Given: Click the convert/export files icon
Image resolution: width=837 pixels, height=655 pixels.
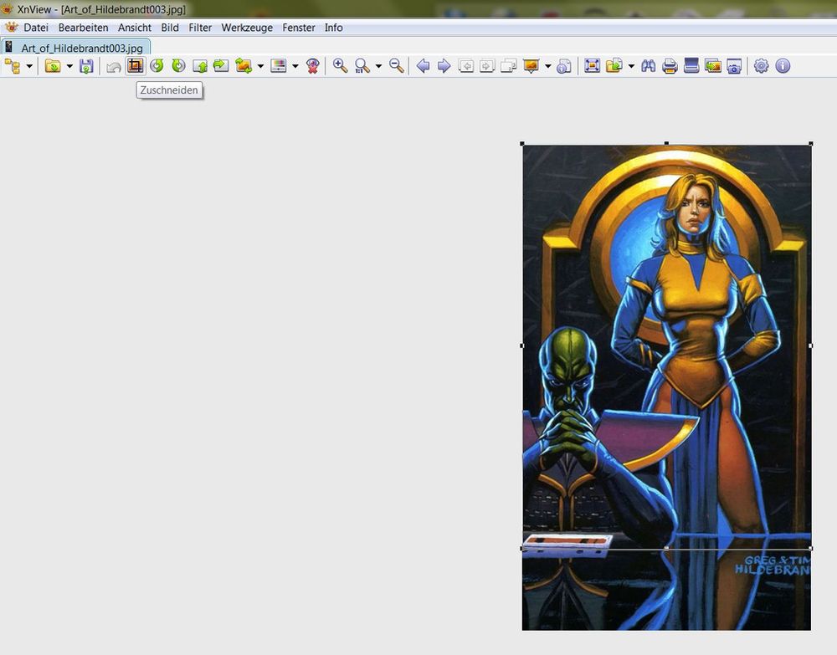Looking at the screenshot, I should tap(614, 66).
